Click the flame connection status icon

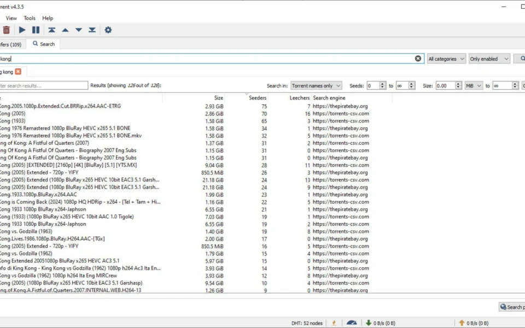pyautogui.click(x=334, y=323)
